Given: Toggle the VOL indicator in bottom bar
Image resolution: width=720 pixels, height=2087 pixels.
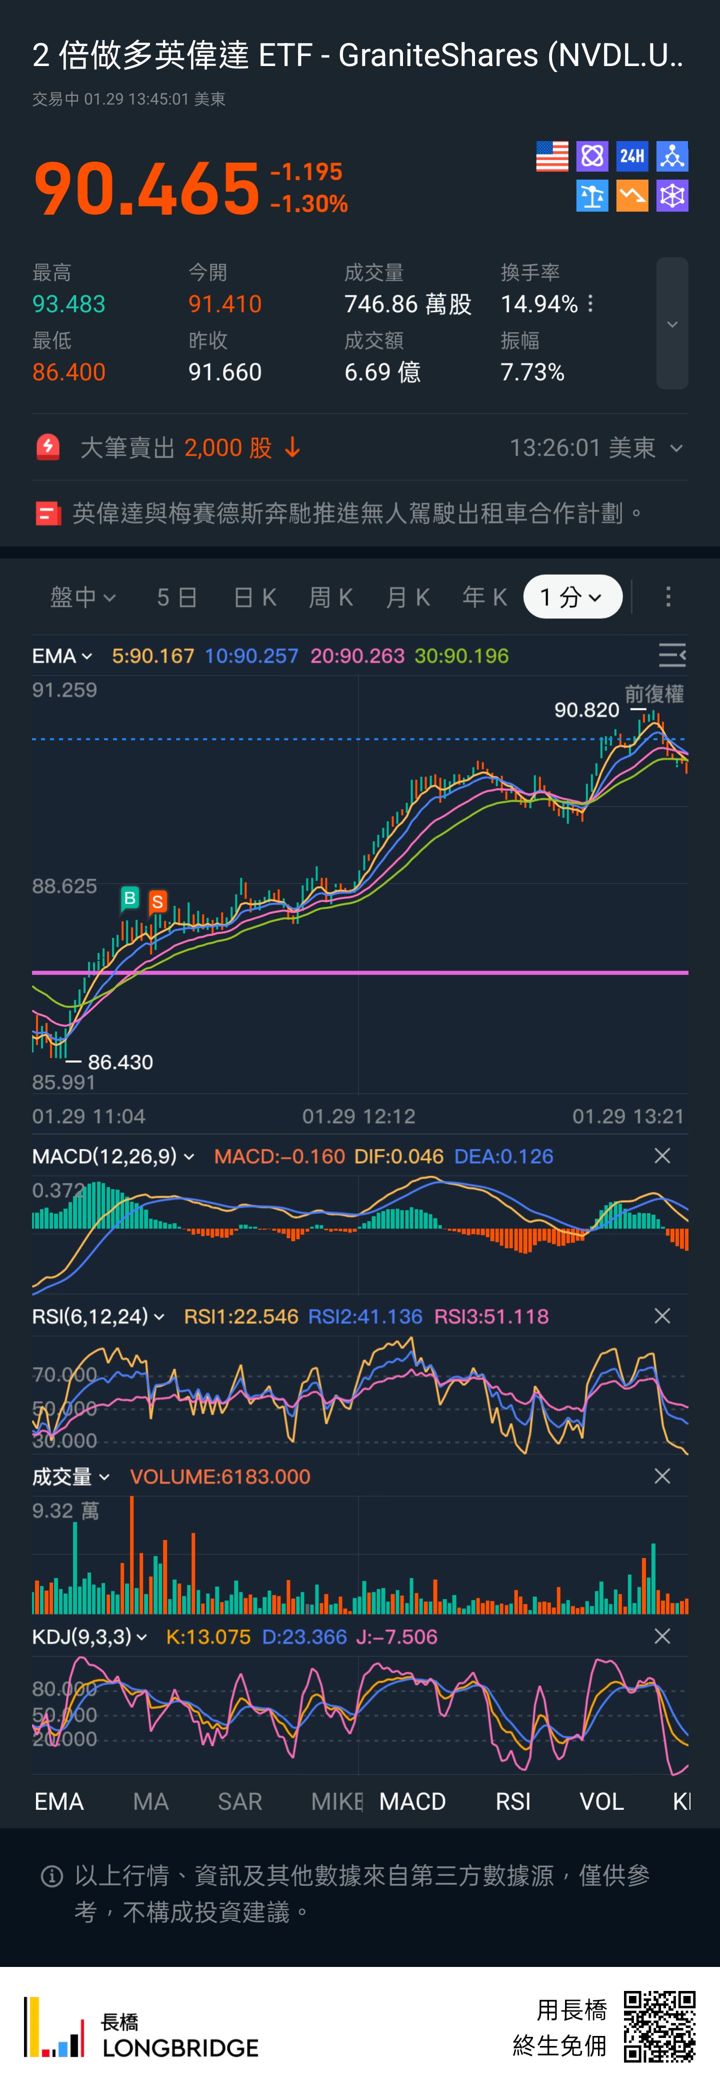Looking at the screenshot, I should click(x=601, y=1801).
